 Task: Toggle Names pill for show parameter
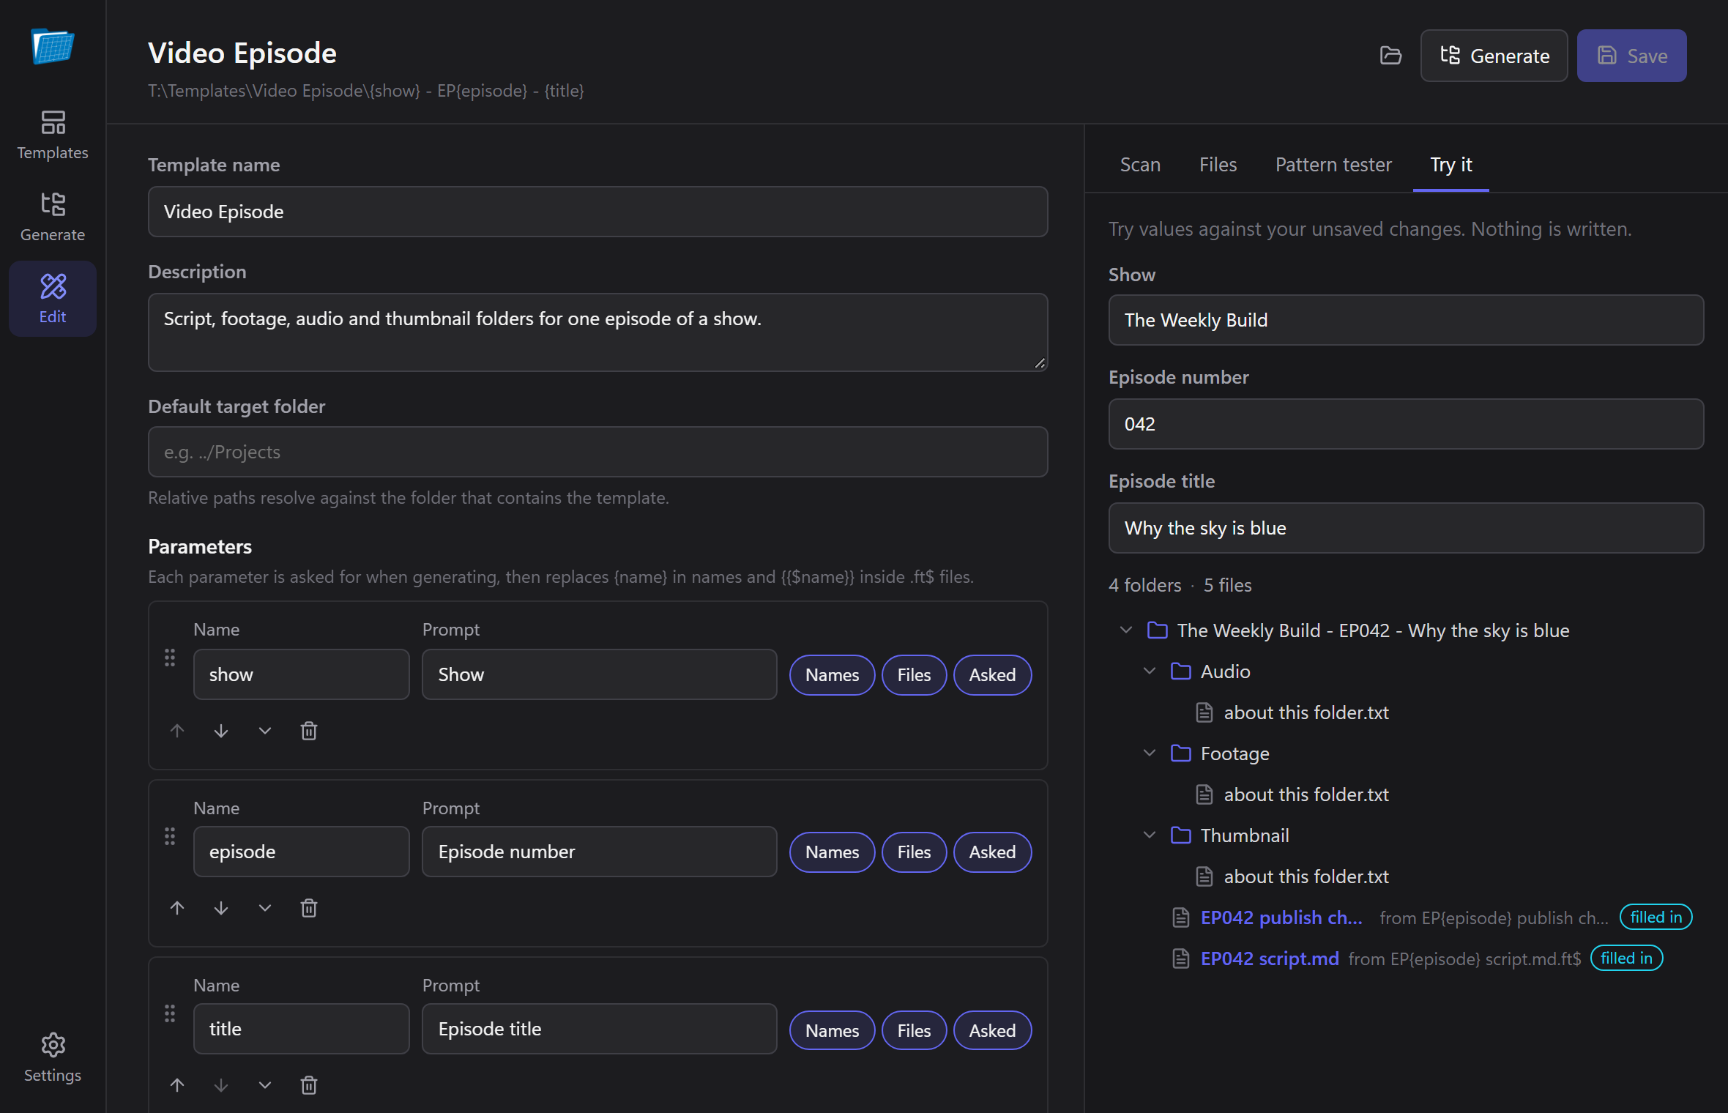click(832, 674)
